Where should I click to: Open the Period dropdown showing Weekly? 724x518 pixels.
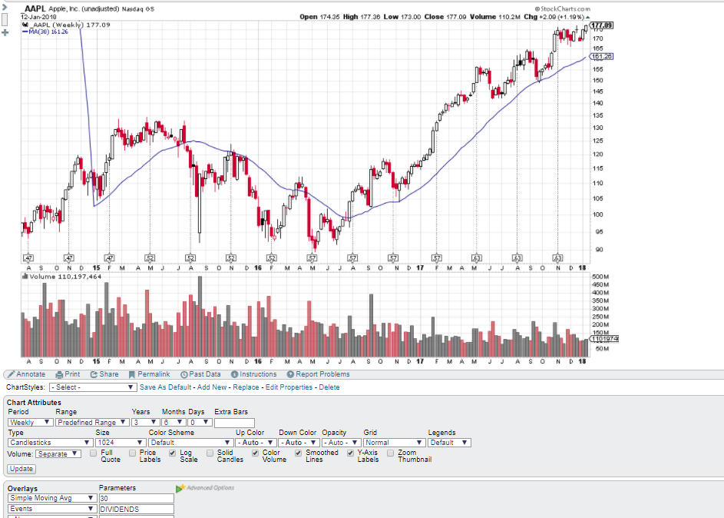(x=30, y=423)
